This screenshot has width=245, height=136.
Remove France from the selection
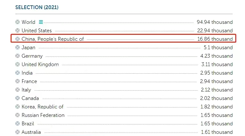[x=17, y=81]
